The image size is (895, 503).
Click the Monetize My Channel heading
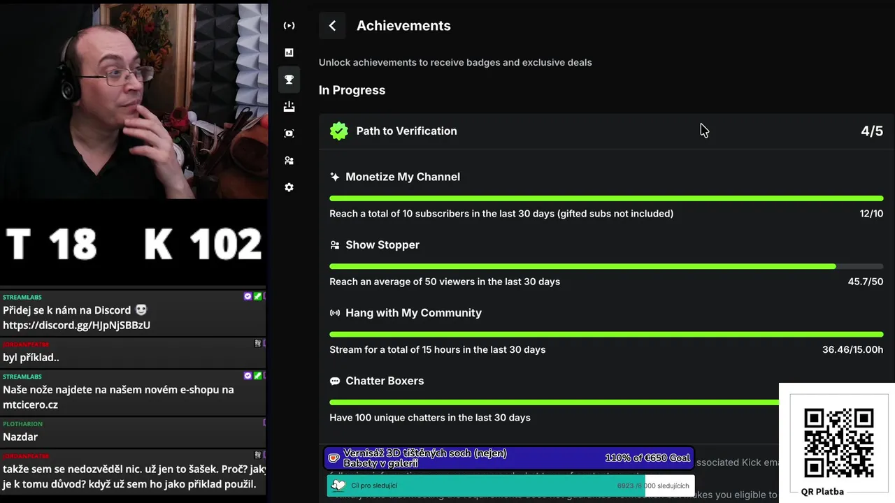click(x=403, y=177)
